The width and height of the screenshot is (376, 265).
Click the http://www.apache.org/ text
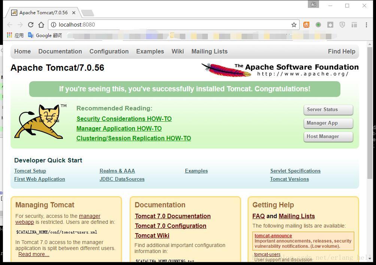pos(303,74)
